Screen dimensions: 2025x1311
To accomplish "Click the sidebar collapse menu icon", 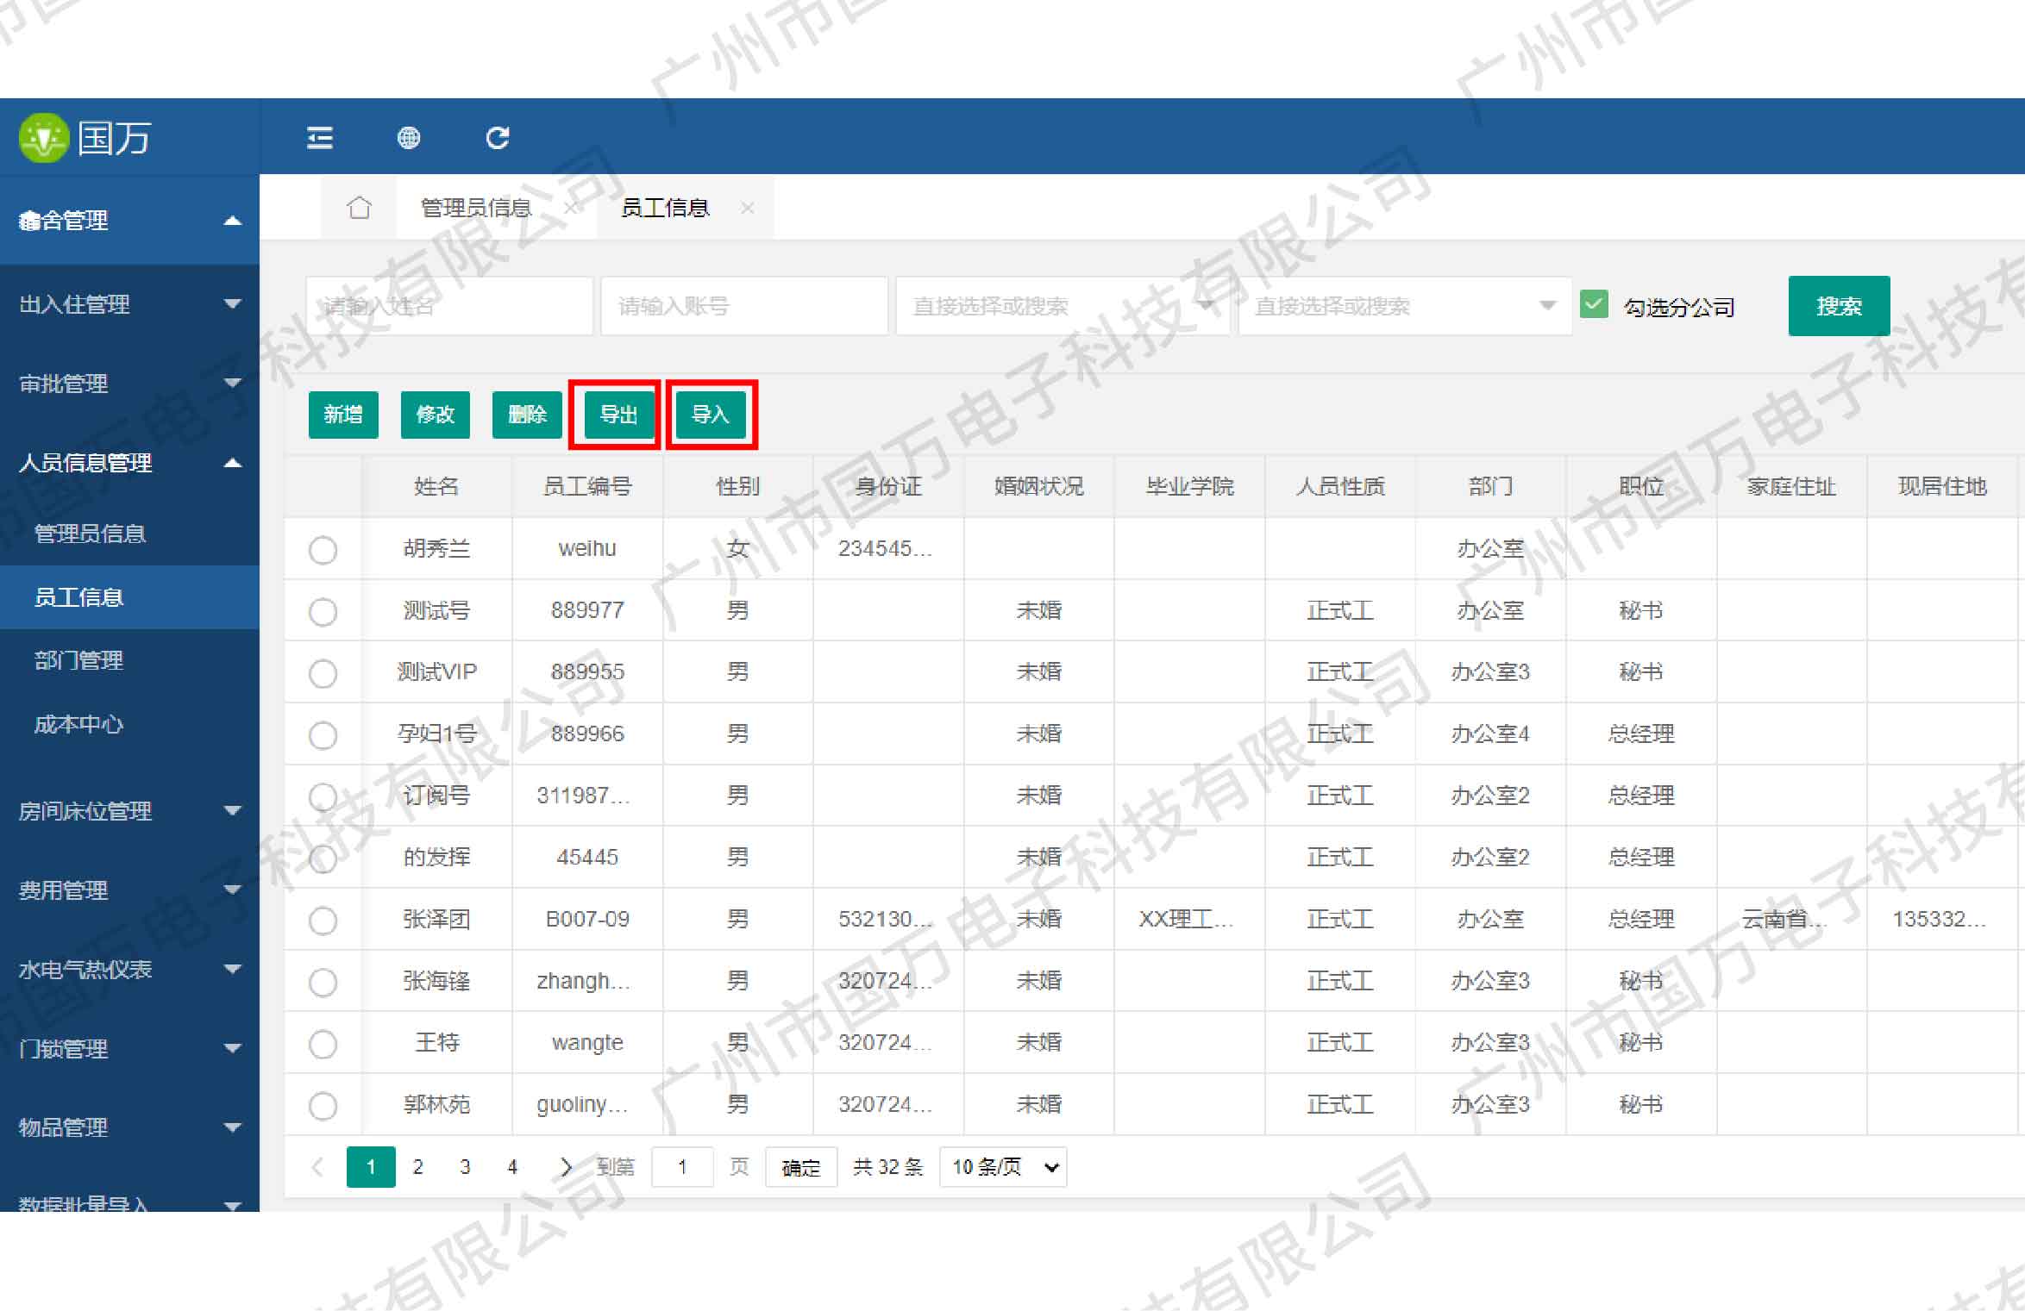I will point(320,138).
